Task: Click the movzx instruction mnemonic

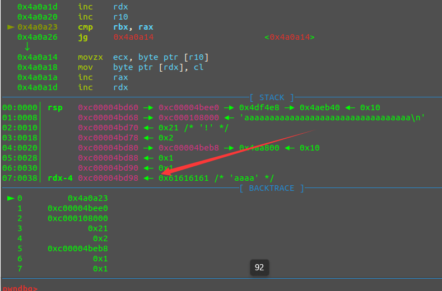Action: point(89,57)
